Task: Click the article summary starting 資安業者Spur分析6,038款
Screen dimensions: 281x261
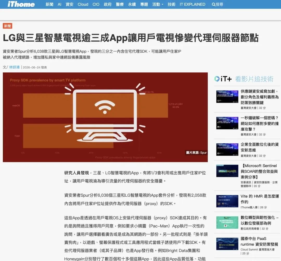Action: [x=92, y=54]
